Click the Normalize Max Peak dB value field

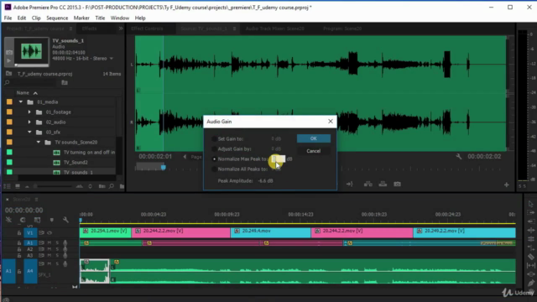pyautogui.click(x=278, y=159)
